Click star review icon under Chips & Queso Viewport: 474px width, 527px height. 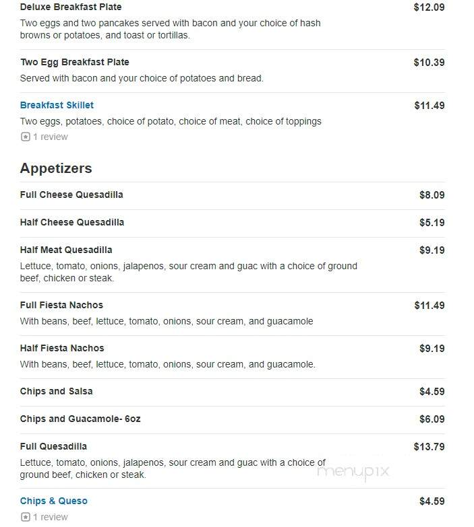click(x=26, y=517)
